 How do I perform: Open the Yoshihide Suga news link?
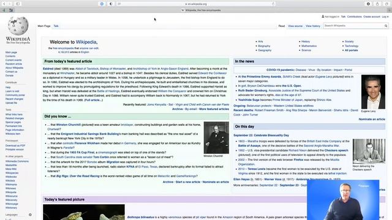[x=249, y=100]
